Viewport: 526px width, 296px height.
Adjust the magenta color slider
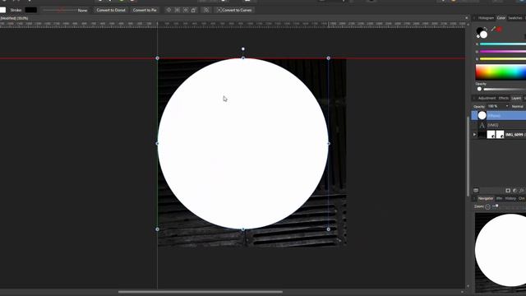[502, 51]
